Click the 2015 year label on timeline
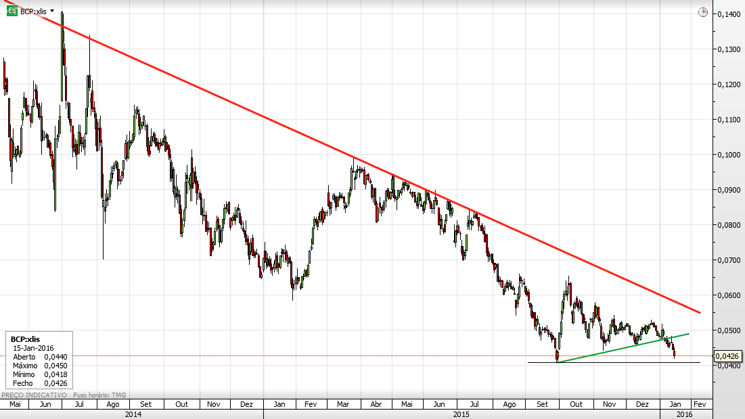The height and width of the screenshot is (419, 745). click(x=461, y=414)
